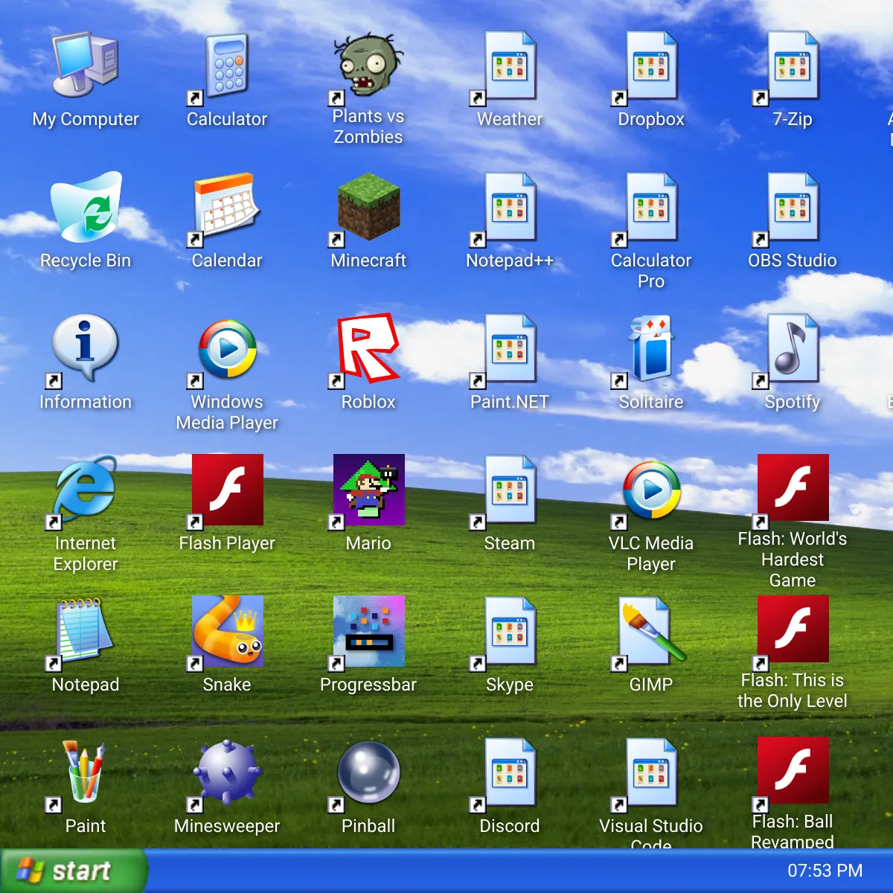Screen dimensions: 893x893
Task: Launch Visual Studio Code shortcut
Action: pos(651,772)
